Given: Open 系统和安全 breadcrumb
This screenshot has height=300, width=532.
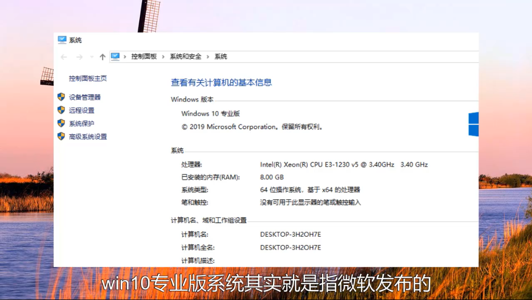Looking at the screenshot, I should [186, 56].
